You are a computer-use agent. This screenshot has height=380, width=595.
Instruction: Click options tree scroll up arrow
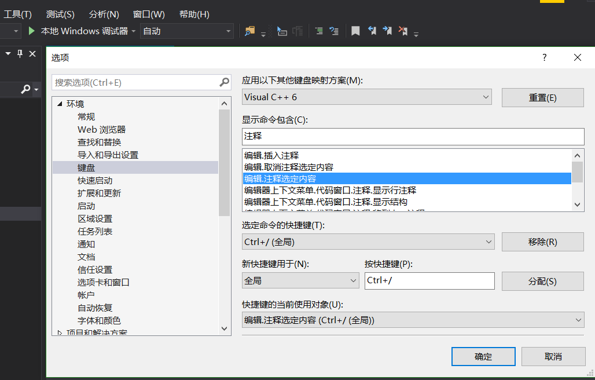coord(224,104)
